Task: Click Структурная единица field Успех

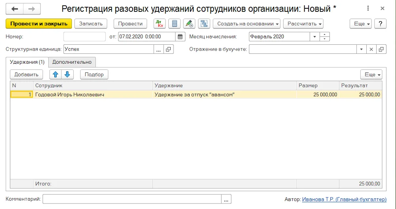Action: click(109, 49)
